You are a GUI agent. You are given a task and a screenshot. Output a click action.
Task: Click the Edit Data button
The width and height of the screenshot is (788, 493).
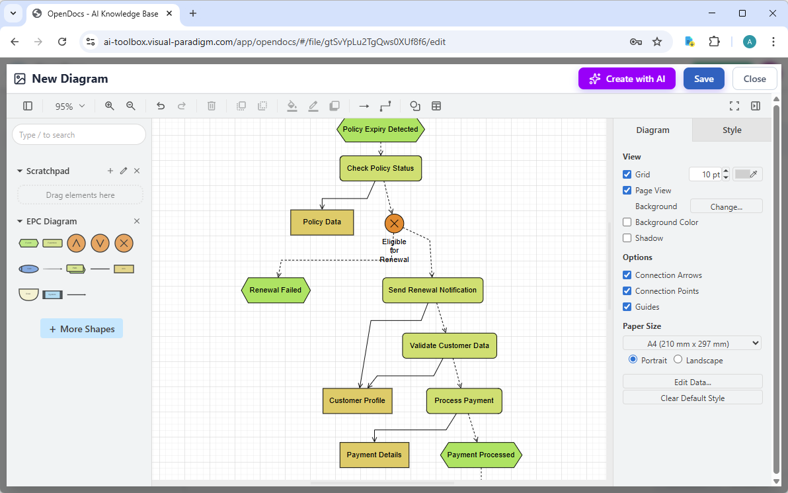click(x=692, y=382)
